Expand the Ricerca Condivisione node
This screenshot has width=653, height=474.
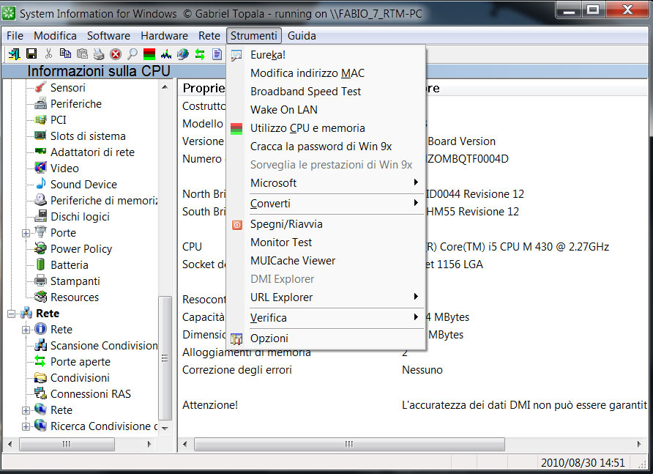pyautogui.click(x=26, y=426)
